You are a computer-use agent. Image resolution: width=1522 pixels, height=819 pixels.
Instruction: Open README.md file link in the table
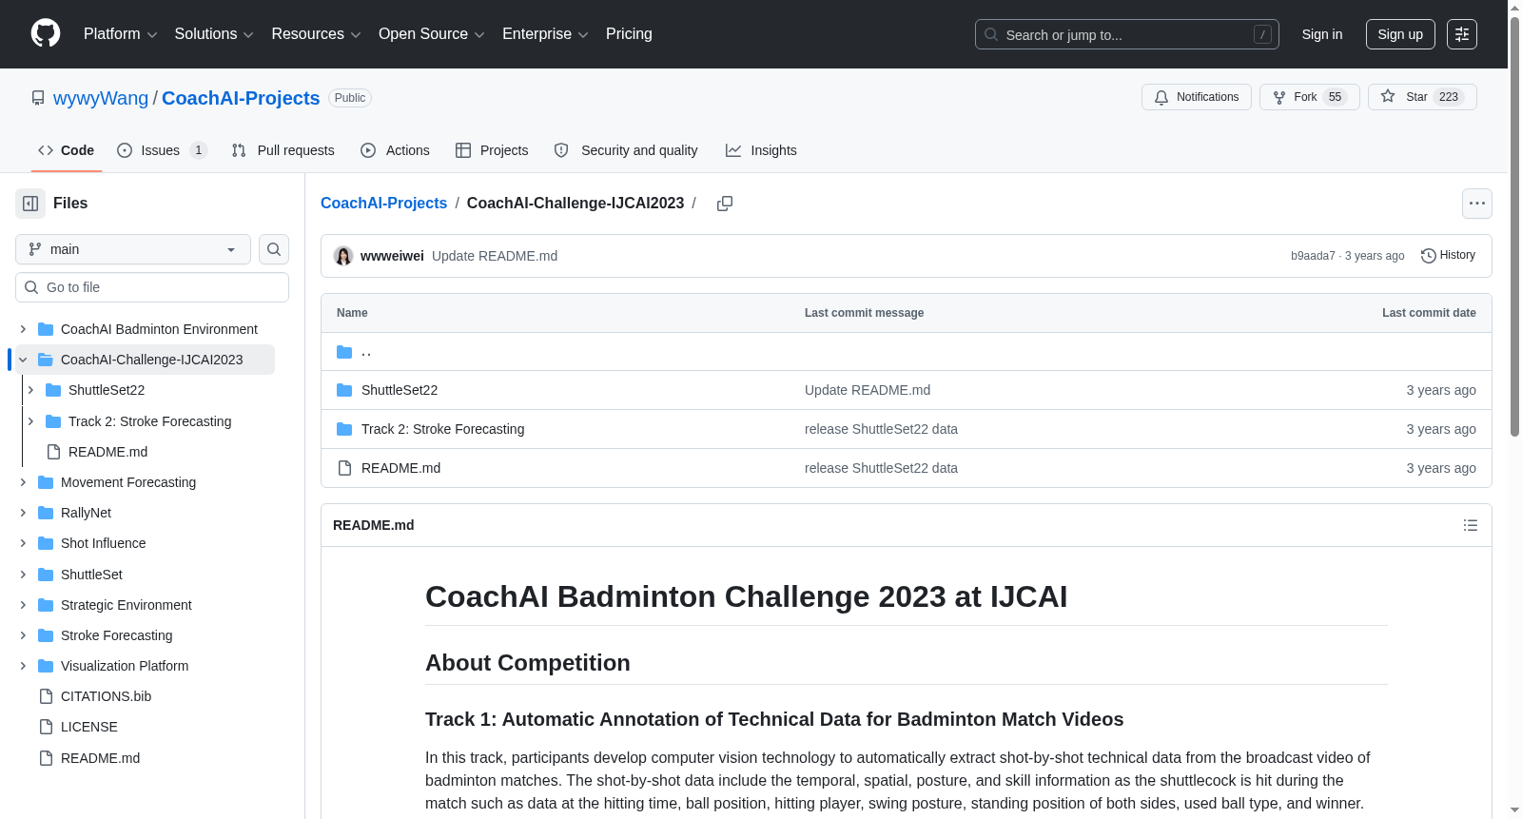tap(400, 468)
